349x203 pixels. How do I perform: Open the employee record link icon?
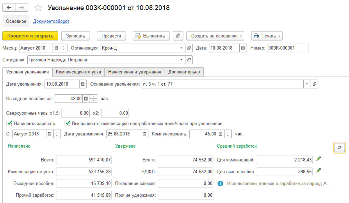[x=189, y=60]
